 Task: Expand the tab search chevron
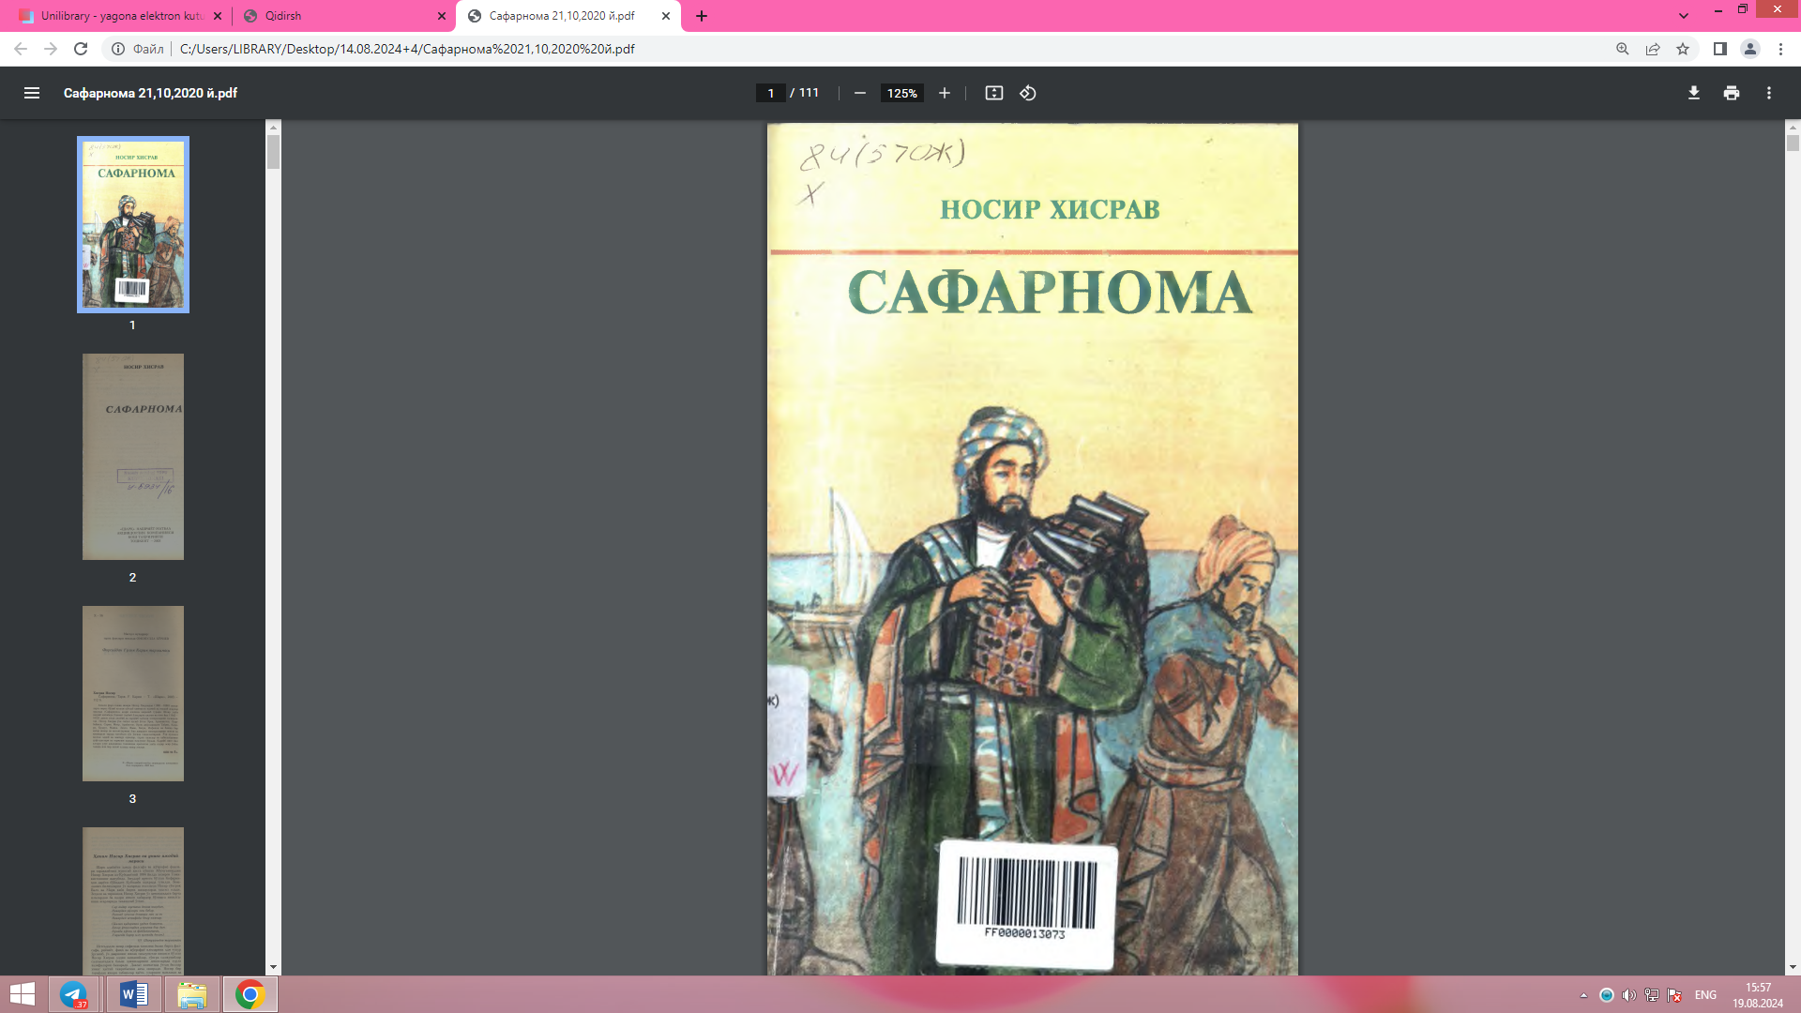click(1684, 16)
